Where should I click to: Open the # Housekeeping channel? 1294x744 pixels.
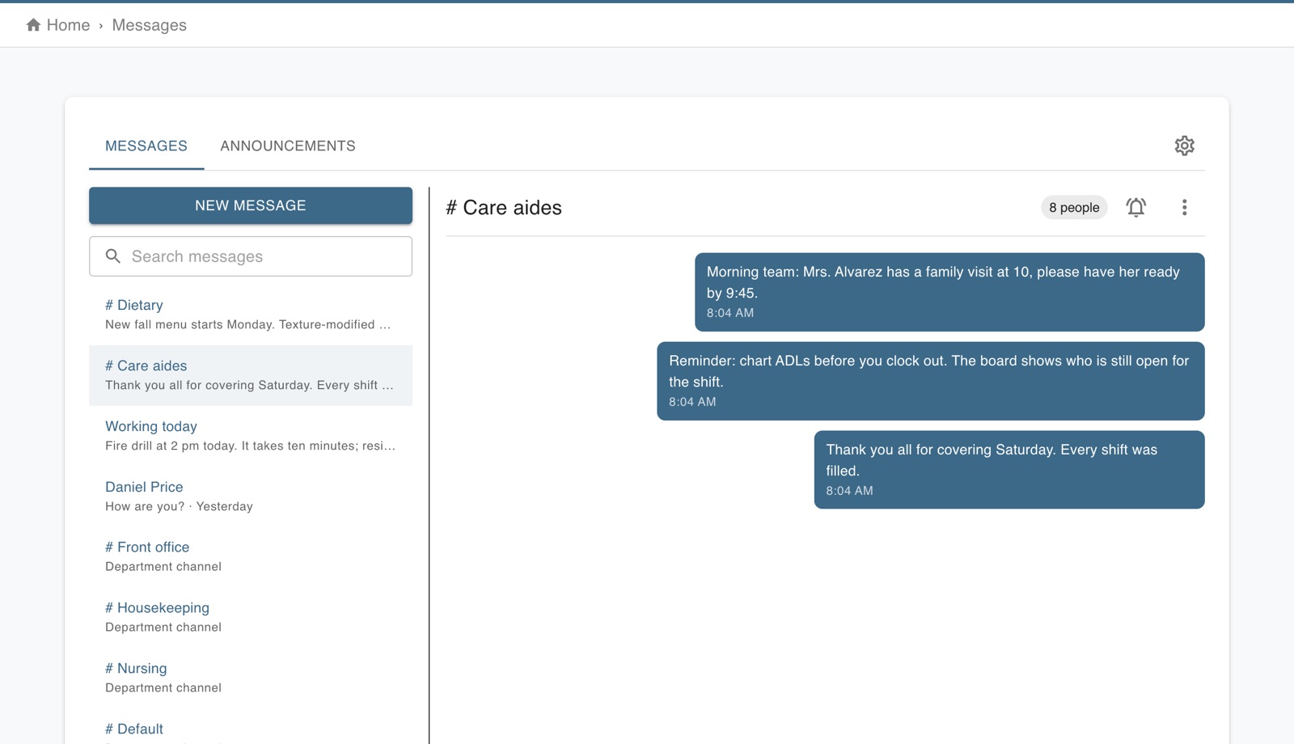pos(251,617)
